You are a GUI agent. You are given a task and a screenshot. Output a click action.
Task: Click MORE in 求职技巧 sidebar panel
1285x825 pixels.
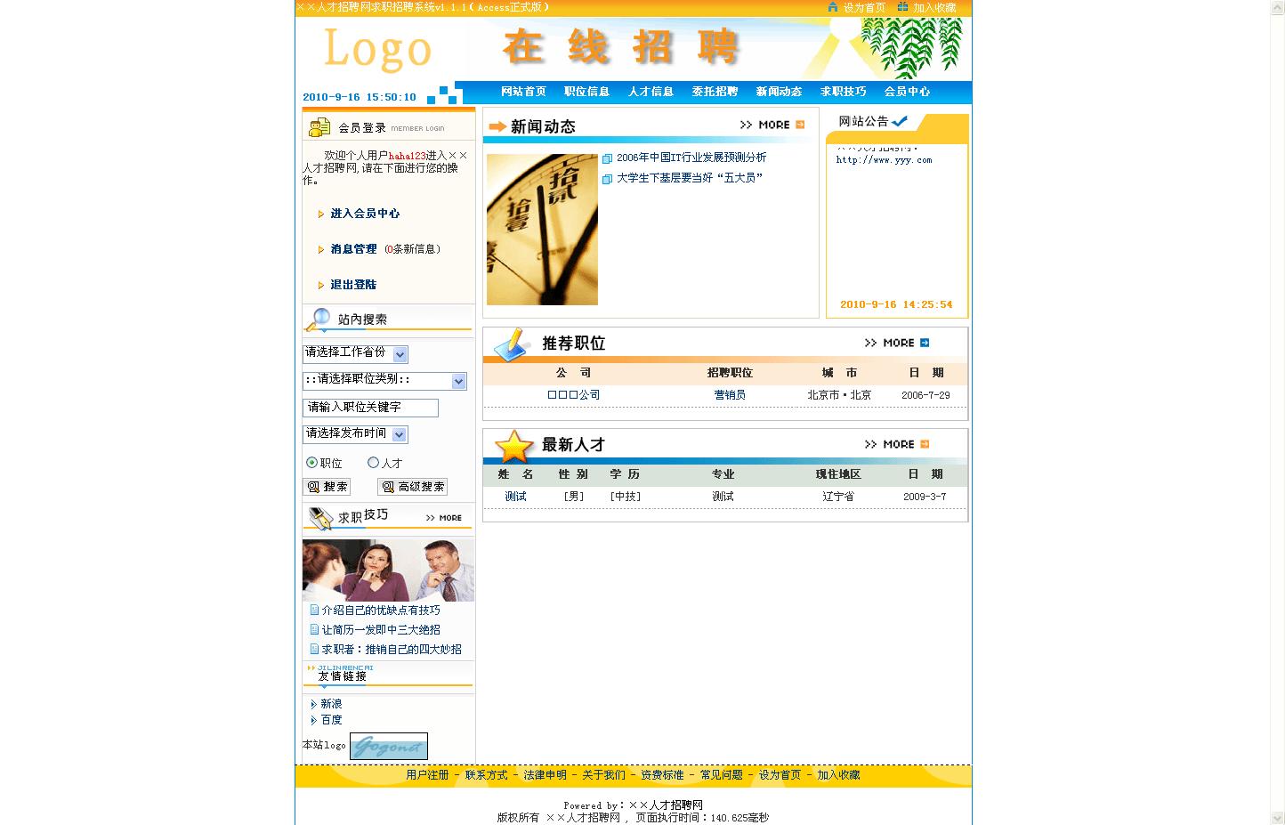(444, 518)
